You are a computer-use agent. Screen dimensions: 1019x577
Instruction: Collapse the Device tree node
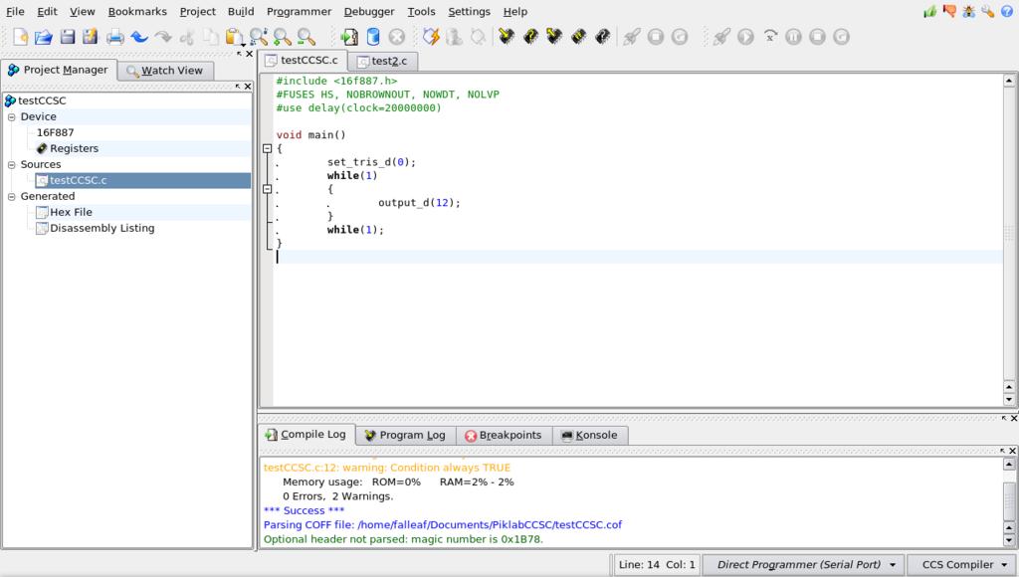(x=12, y=116)
